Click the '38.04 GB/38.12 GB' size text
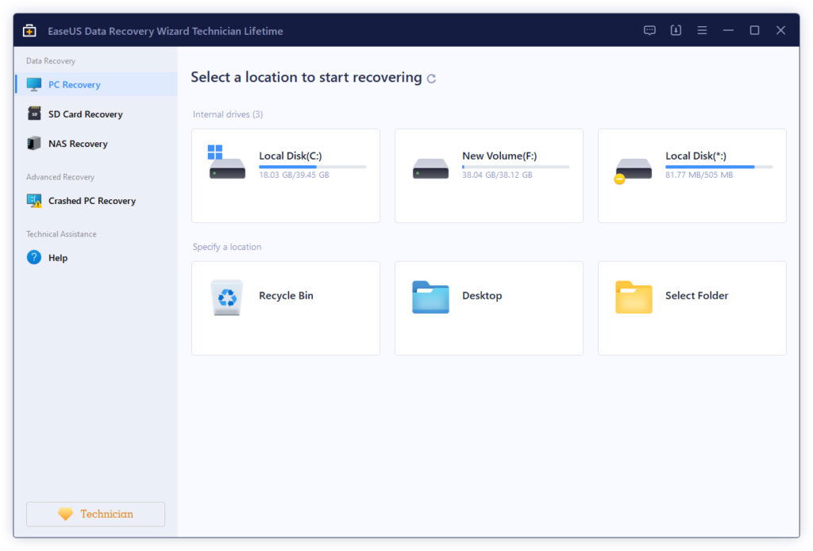 point(497,175)
